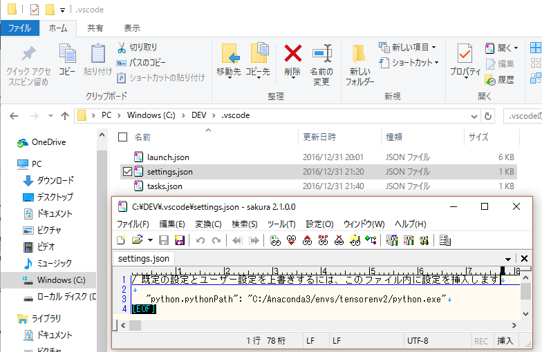Click the Explorer back navigation arrow

coord(14,116)
